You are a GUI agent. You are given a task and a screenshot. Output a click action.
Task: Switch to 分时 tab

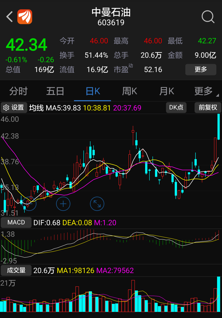(18, 91)
